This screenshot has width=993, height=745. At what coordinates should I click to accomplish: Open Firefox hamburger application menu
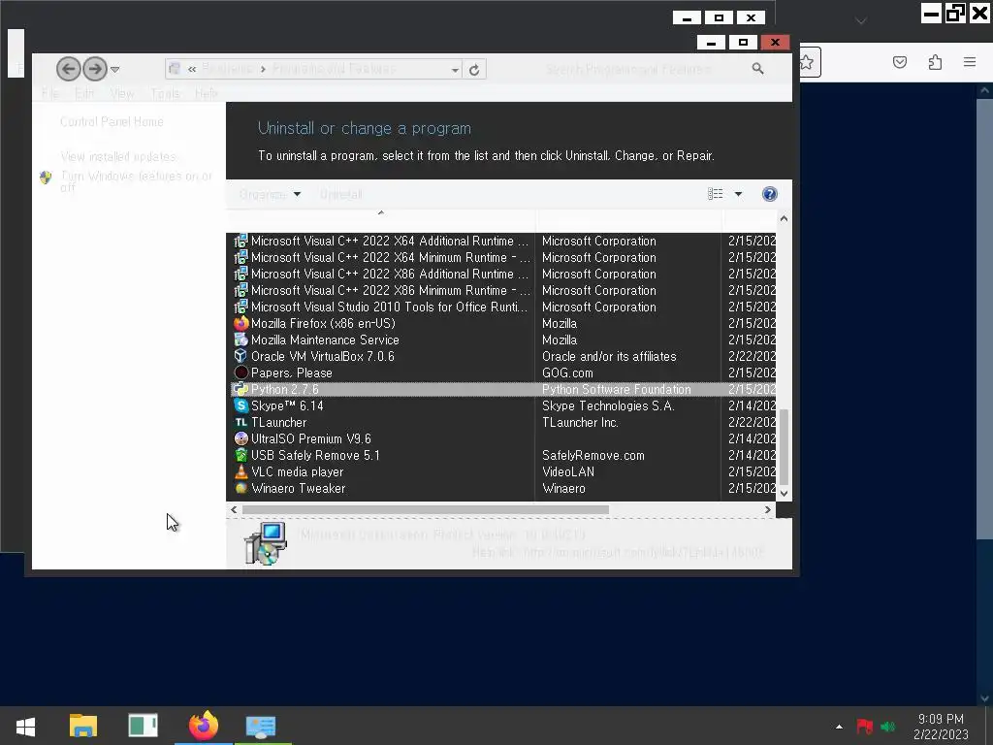click(970, 61)
